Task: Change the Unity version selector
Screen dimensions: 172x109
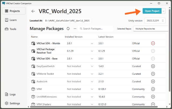Action: 155,21
